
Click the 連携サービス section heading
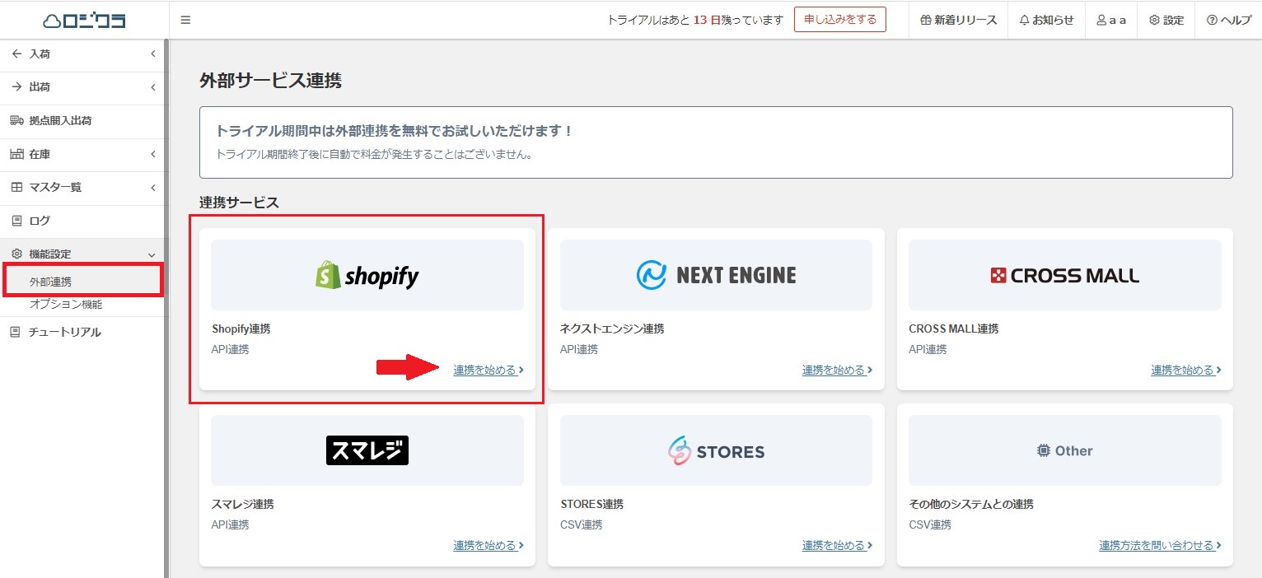click(239, 203)
